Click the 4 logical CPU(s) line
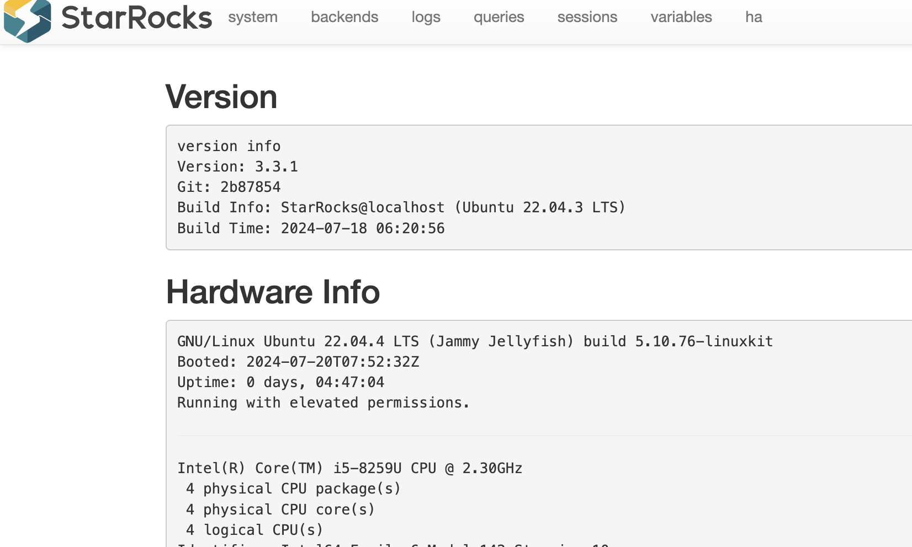 tap(254, 530)
